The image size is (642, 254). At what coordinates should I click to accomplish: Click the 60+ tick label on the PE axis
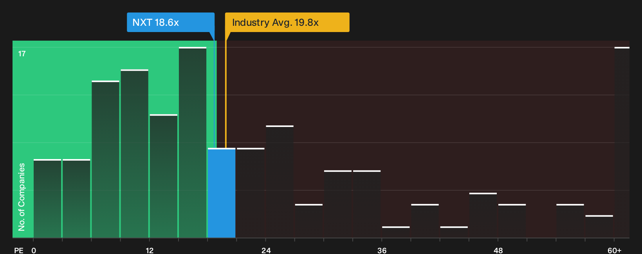click(x=615, y=250)
